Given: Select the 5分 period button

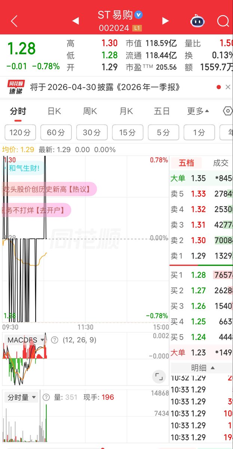Looking at the screenshot, I should 163,132.
